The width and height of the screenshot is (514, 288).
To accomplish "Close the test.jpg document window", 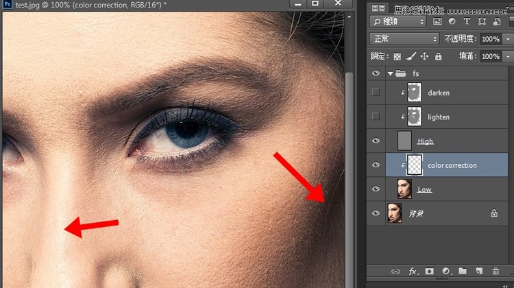I will (338, 3).
